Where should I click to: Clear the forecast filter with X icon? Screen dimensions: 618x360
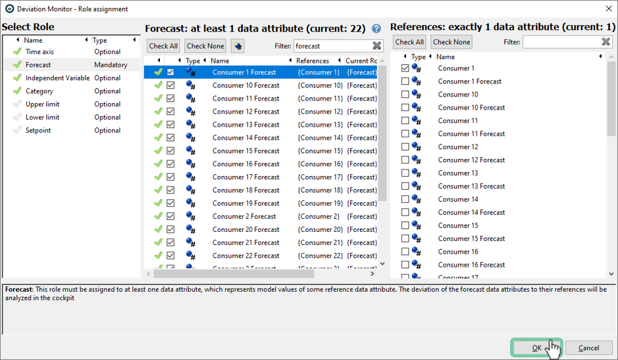[x=377, y=46]
